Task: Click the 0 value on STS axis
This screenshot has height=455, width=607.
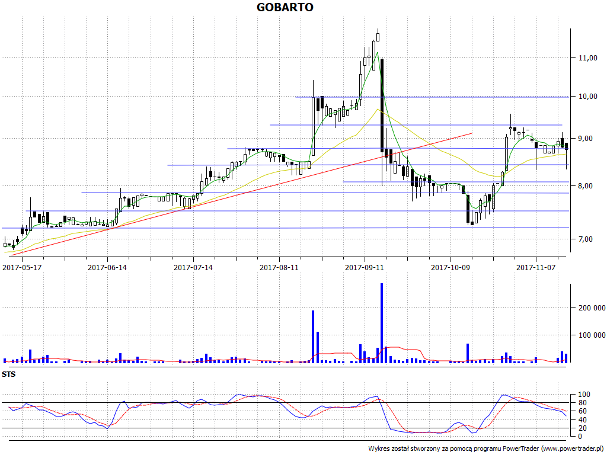Action: [580, 437]
